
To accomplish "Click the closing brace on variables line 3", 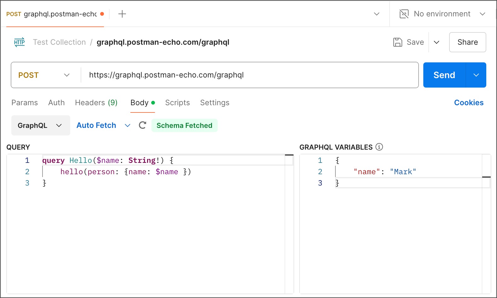I will click(x=337, y=183).
